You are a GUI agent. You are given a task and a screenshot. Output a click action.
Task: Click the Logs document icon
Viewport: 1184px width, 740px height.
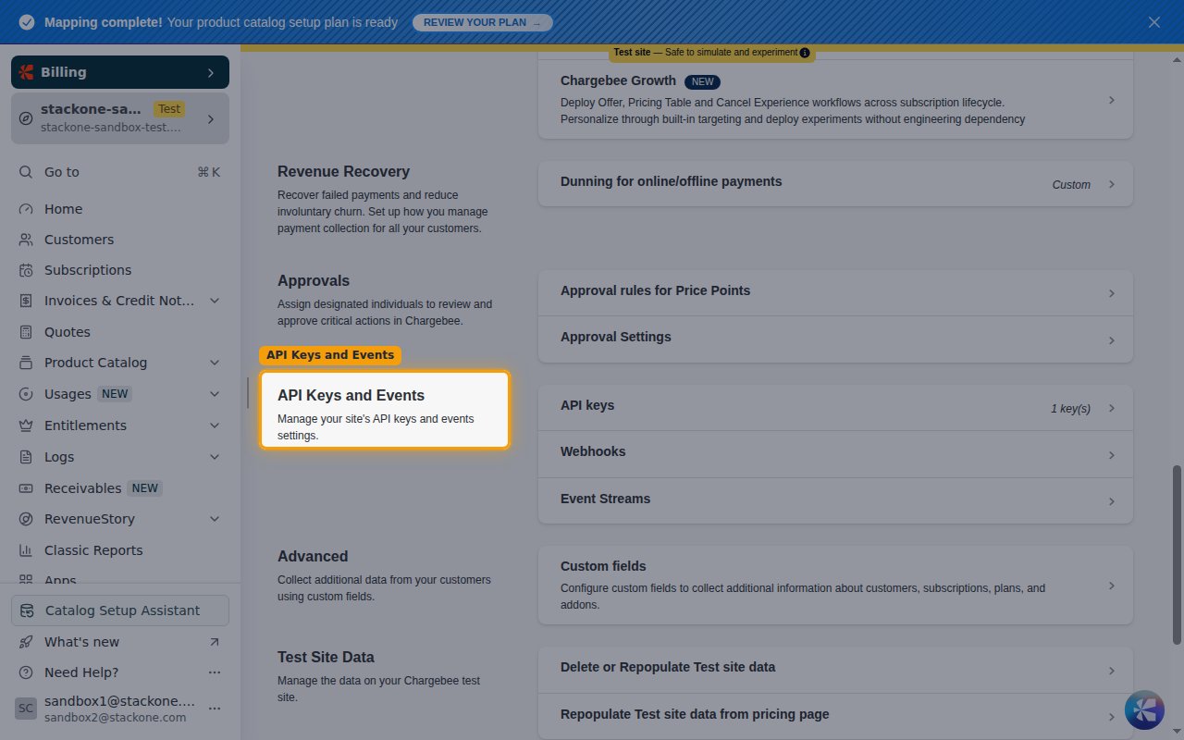26,457
